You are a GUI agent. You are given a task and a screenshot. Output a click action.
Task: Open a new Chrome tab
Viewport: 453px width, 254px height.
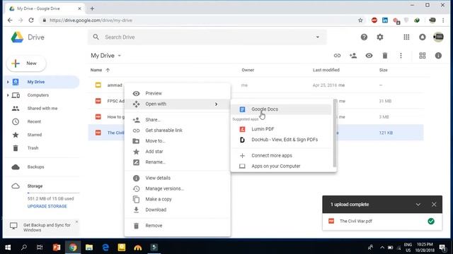point(92,8)
